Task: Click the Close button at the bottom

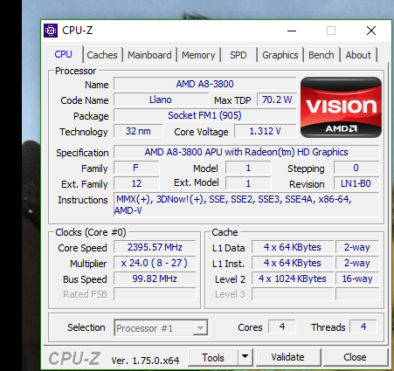Action: point(355,357)
